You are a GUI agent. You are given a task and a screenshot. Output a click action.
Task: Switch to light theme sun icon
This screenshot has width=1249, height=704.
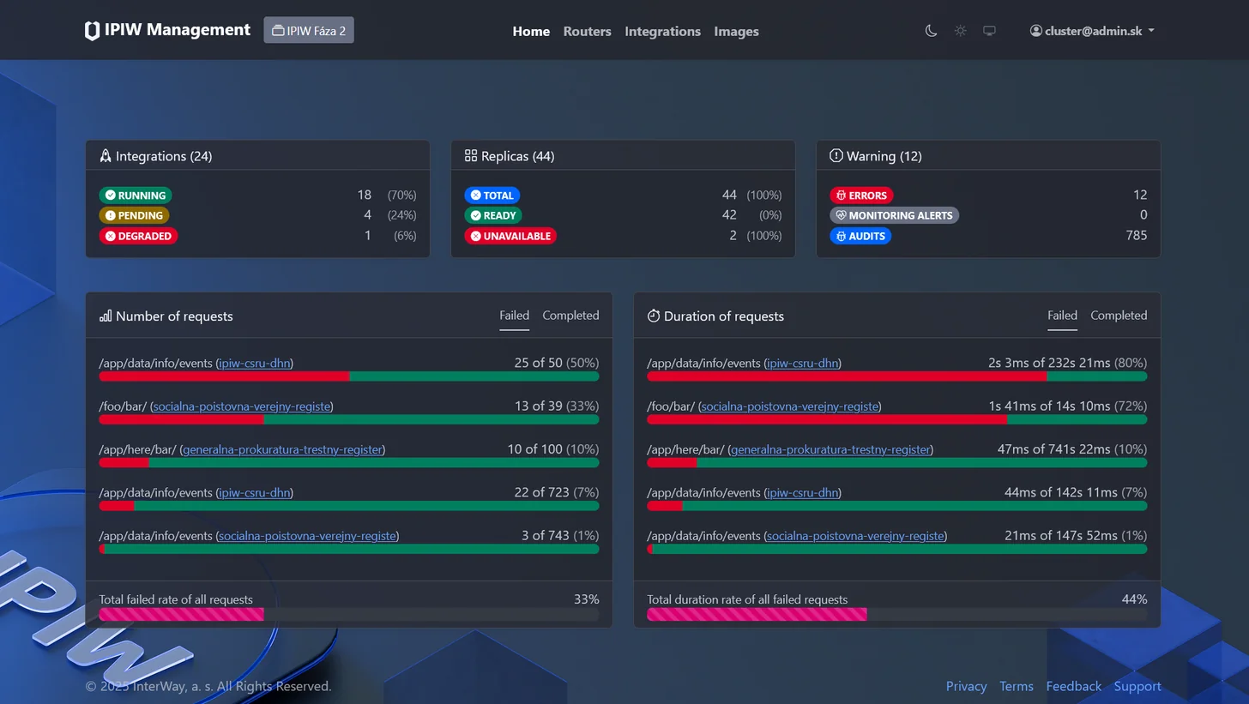[960, 31]
